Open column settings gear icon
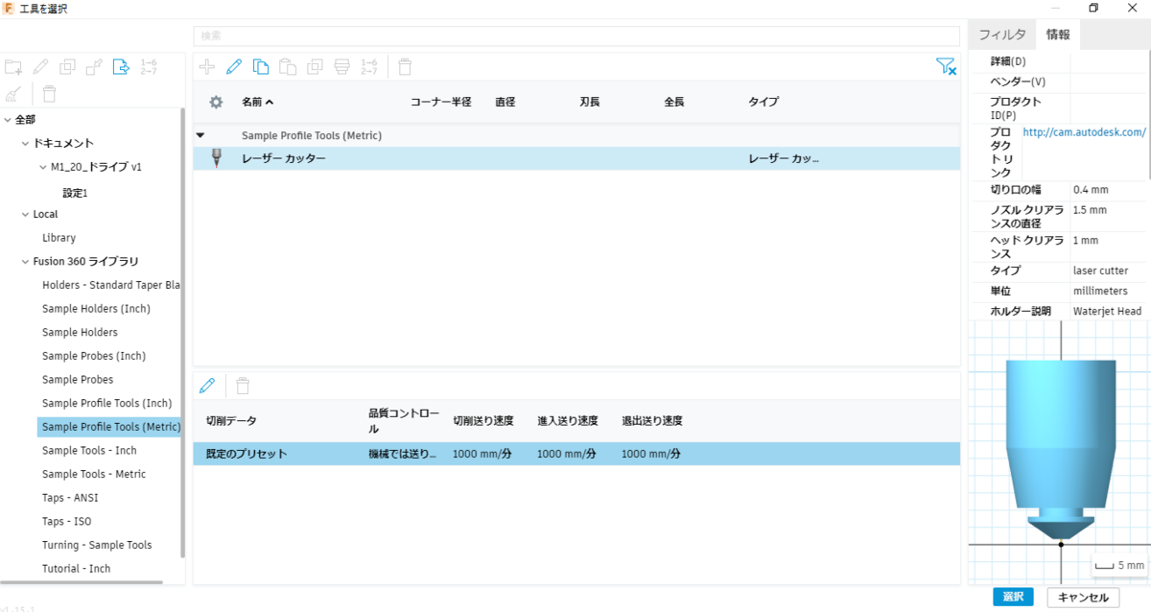 pos(216,102)
